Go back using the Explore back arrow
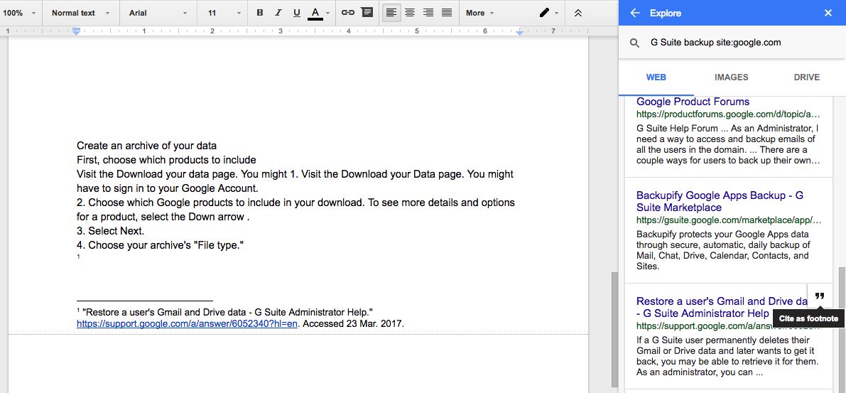The width and height of the screenshot is (846, 393). pyautogui.click(x=635, y=13)
